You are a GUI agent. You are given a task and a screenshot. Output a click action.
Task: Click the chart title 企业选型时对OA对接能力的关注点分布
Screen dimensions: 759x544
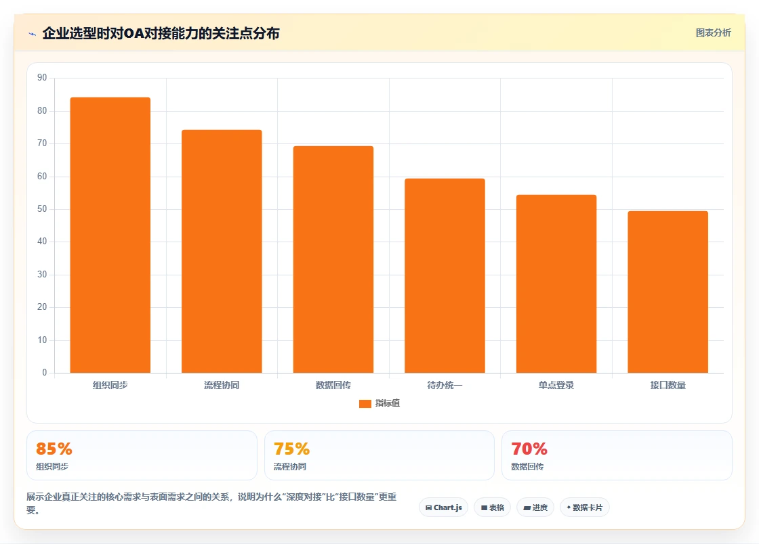[161, 33]
